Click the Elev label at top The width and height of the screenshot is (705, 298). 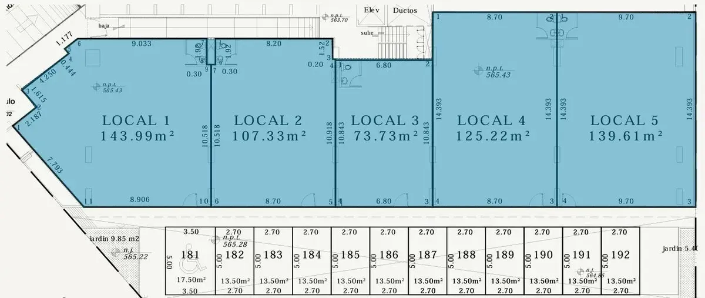[x=372, y=11]
